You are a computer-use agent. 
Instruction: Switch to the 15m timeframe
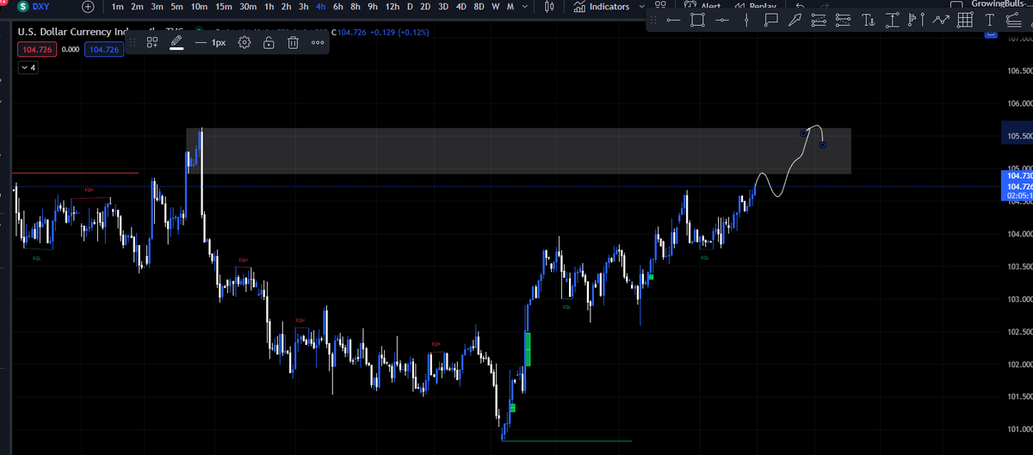point(224,7)
